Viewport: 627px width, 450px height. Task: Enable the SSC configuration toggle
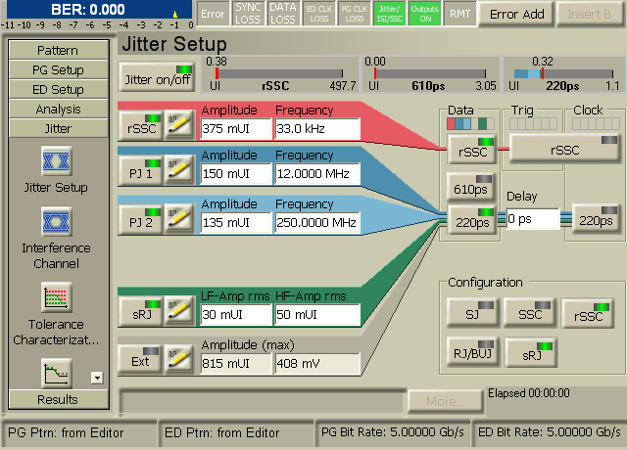click(x=528, y=313)
